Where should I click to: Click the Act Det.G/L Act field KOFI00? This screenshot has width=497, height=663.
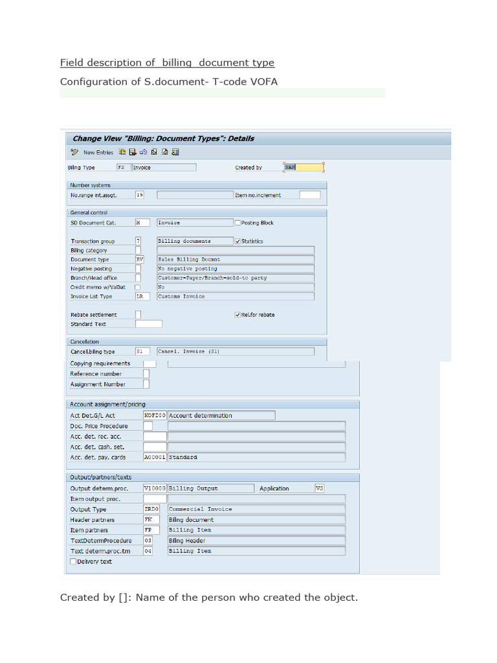[155, 416]
